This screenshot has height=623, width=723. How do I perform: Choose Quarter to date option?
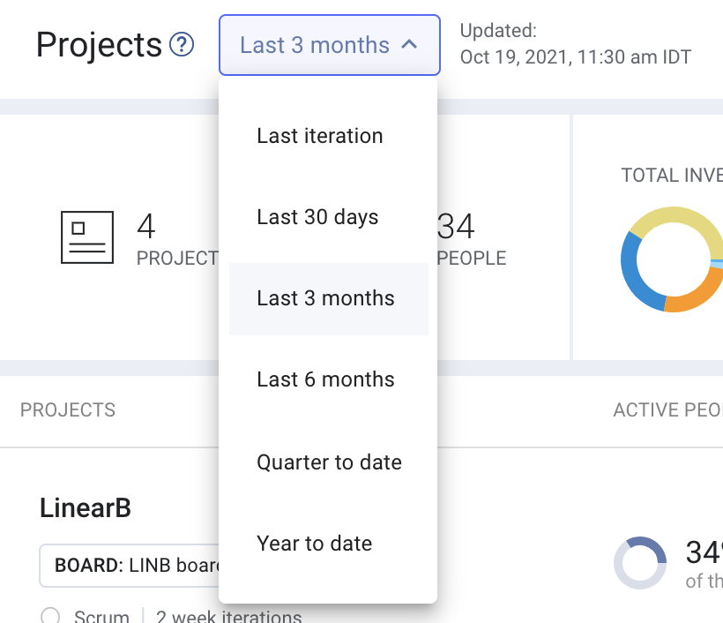[329, 462]
